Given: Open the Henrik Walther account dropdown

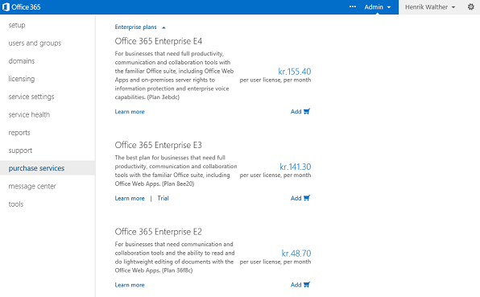Looking at the screenshot, I should point(430,7).
